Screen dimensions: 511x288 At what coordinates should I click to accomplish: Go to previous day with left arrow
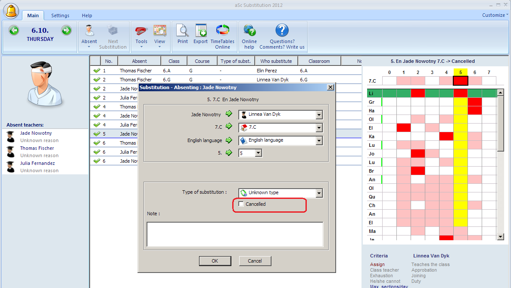(14, 30)
